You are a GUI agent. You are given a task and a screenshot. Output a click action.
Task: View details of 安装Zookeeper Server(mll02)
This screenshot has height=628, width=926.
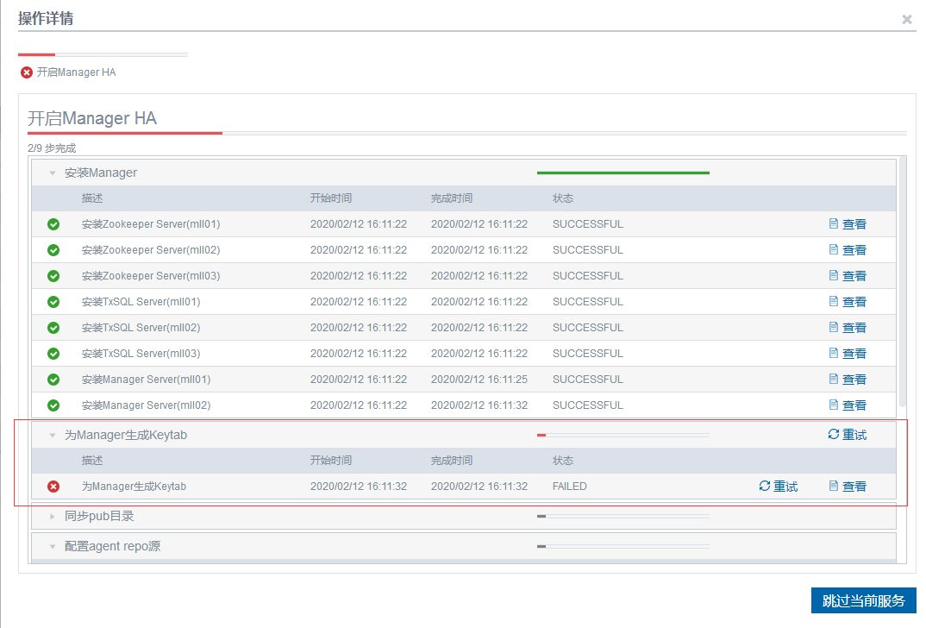(x=848, y=250)
